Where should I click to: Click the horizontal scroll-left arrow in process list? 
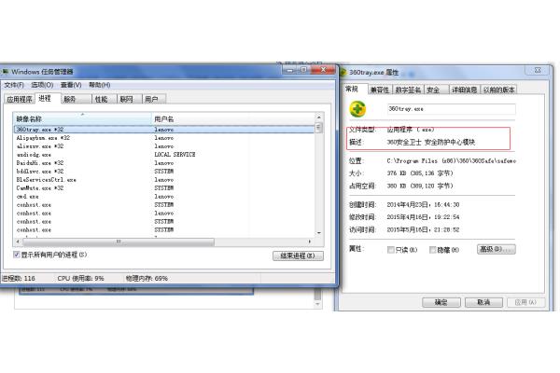(x=18, y=242)
